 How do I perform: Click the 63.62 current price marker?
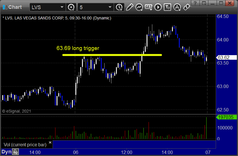point(227,57)
